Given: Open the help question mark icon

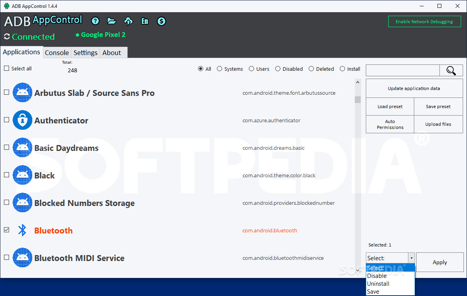Looking at the screenshot, I should point(95,21).
